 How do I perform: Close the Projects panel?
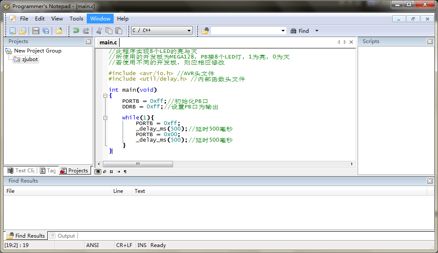point(88,41)
